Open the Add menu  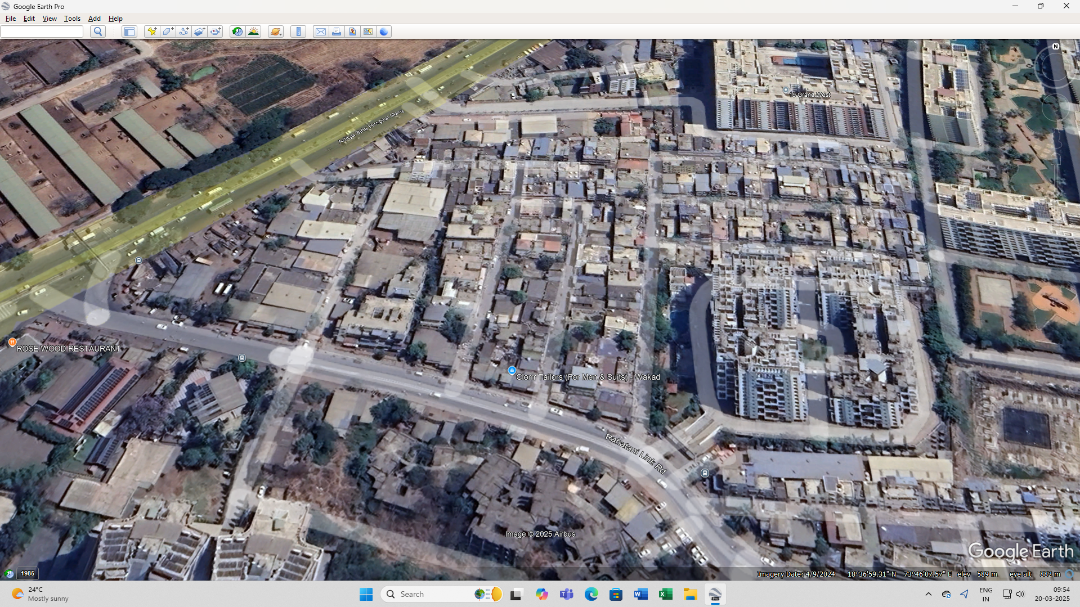click(x=94, y=19)
